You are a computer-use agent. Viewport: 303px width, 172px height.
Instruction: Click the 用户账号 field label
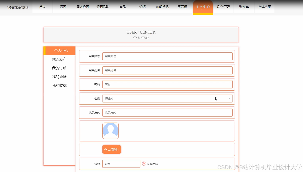pos(94,56)
